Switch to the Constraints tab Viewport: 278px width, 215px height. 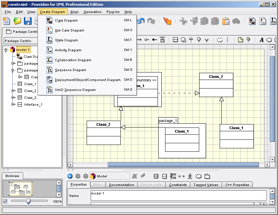click(x=178, y=185)
